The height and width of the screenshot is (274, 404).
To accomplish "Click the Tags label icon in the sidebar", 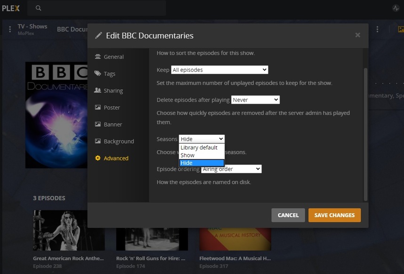I will click(x=97, y=73).
